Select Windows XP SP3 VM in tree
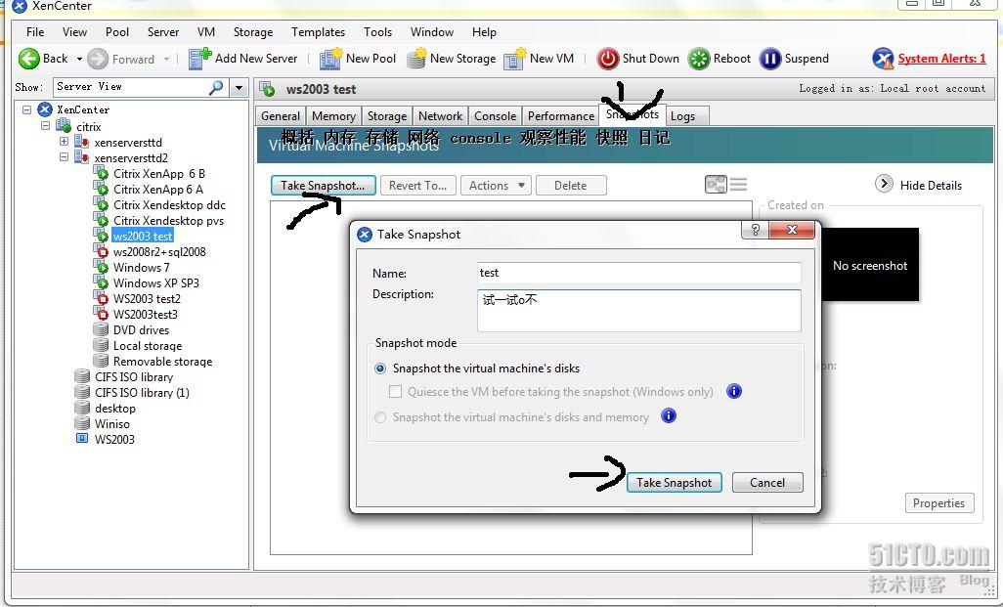The height and width of the screenshot is (607, 1003). (x=156, y=282)
